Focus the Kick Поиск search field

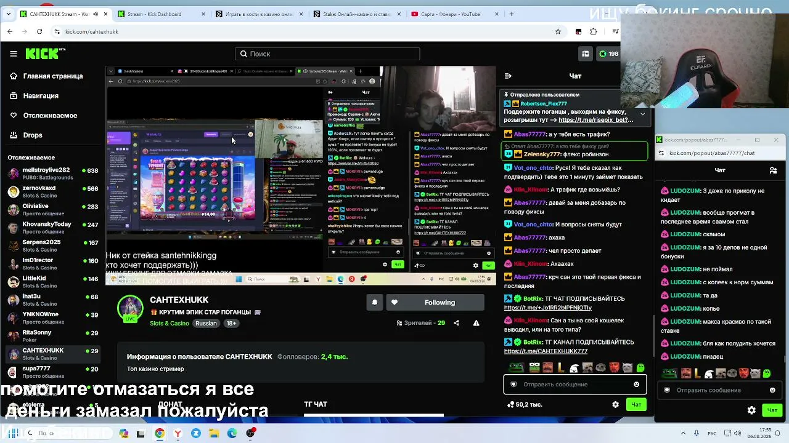[x=327, y=54]
